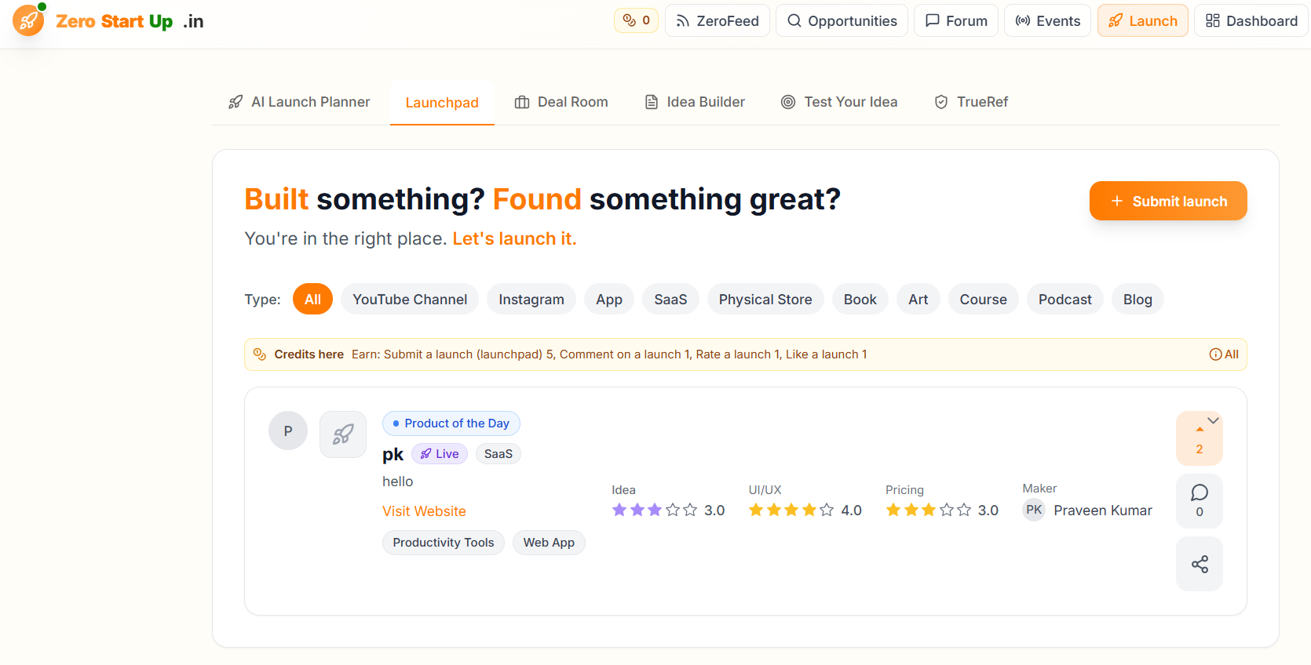1311x665 pixels.
Task: Open ZeroFeed from the top navigation
Action: coord(718,20)
